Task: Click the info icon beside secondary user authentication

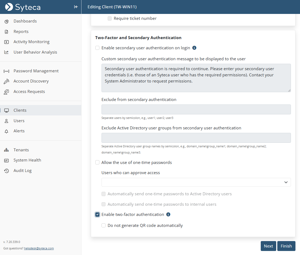Action: (x=194, y=48)
